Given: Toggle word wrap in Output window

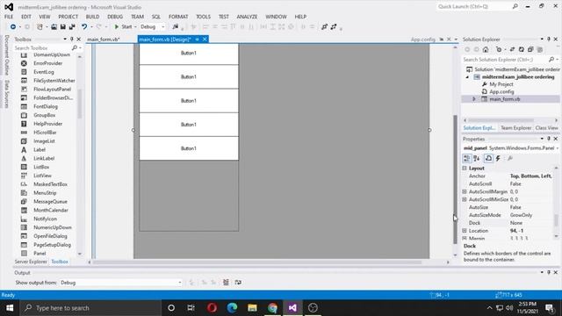Looking at the screenshot, I should (238, 283).
